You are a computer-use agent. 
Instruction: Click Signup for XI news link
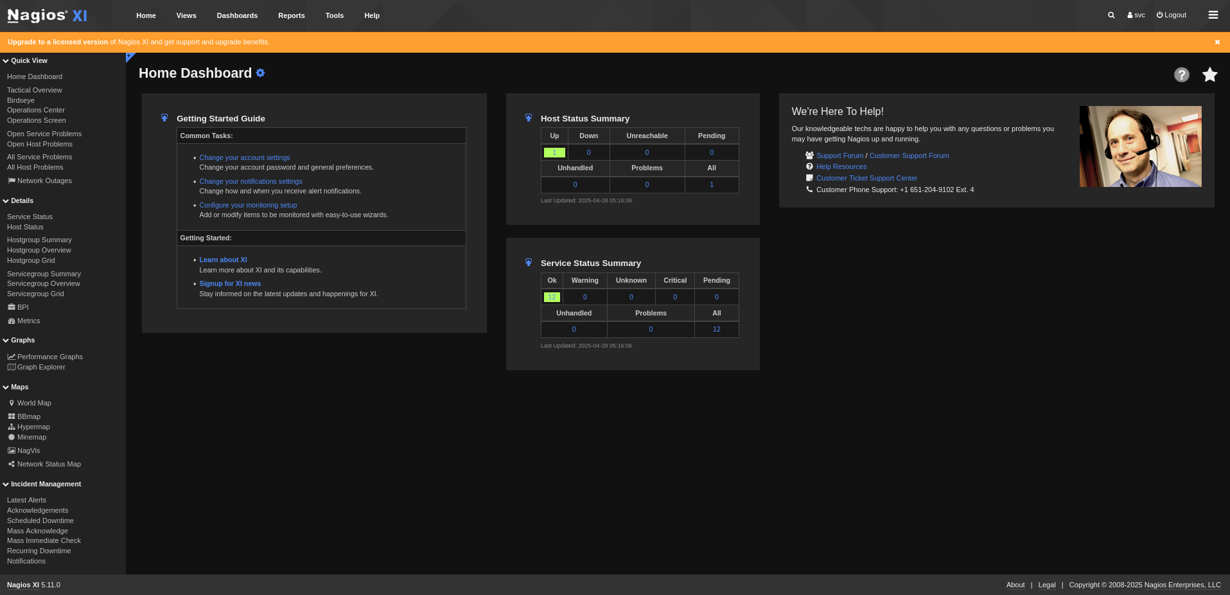(230, 283)
